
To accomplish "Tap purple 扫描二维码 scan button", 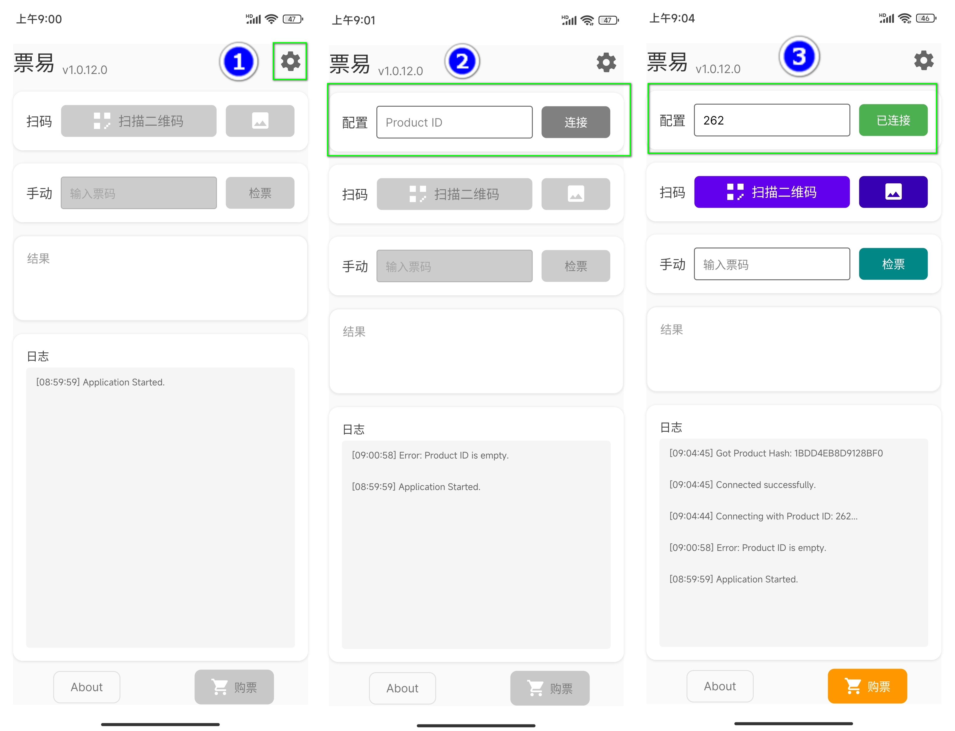I will click(x=771, y=192).
